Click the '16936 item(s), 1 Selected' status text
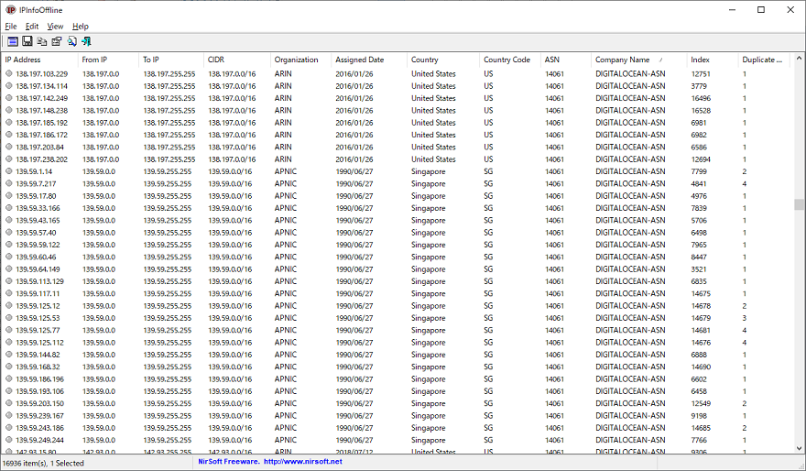Image resolution: width=806 pixels, height=471 pixels. [x=43, y=464]
